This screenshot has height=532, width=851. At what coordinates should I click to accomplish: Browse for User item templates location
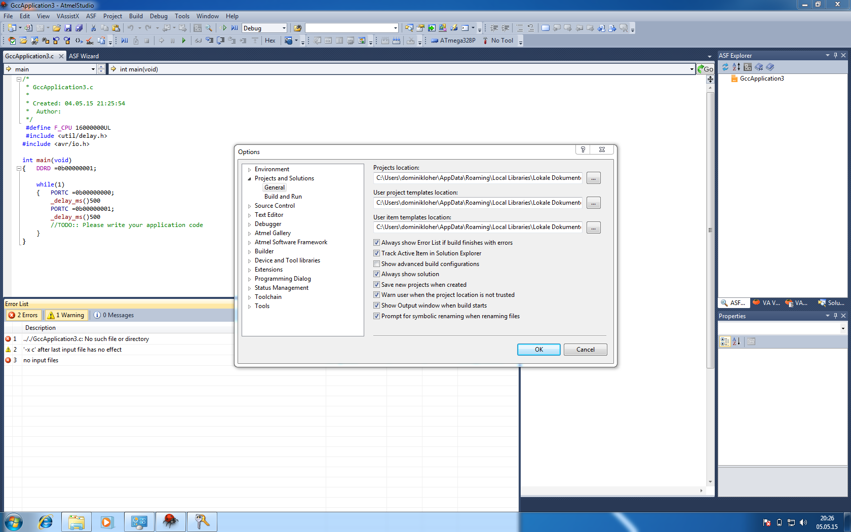593,228
